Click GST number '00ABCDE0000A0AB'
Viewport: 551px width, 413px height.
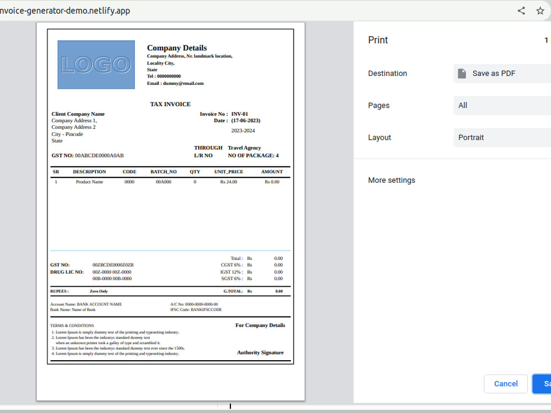(99, 156)
